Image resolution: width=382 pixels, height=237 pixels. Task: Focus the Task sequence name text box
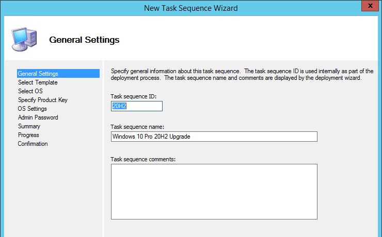pos(214,137)
